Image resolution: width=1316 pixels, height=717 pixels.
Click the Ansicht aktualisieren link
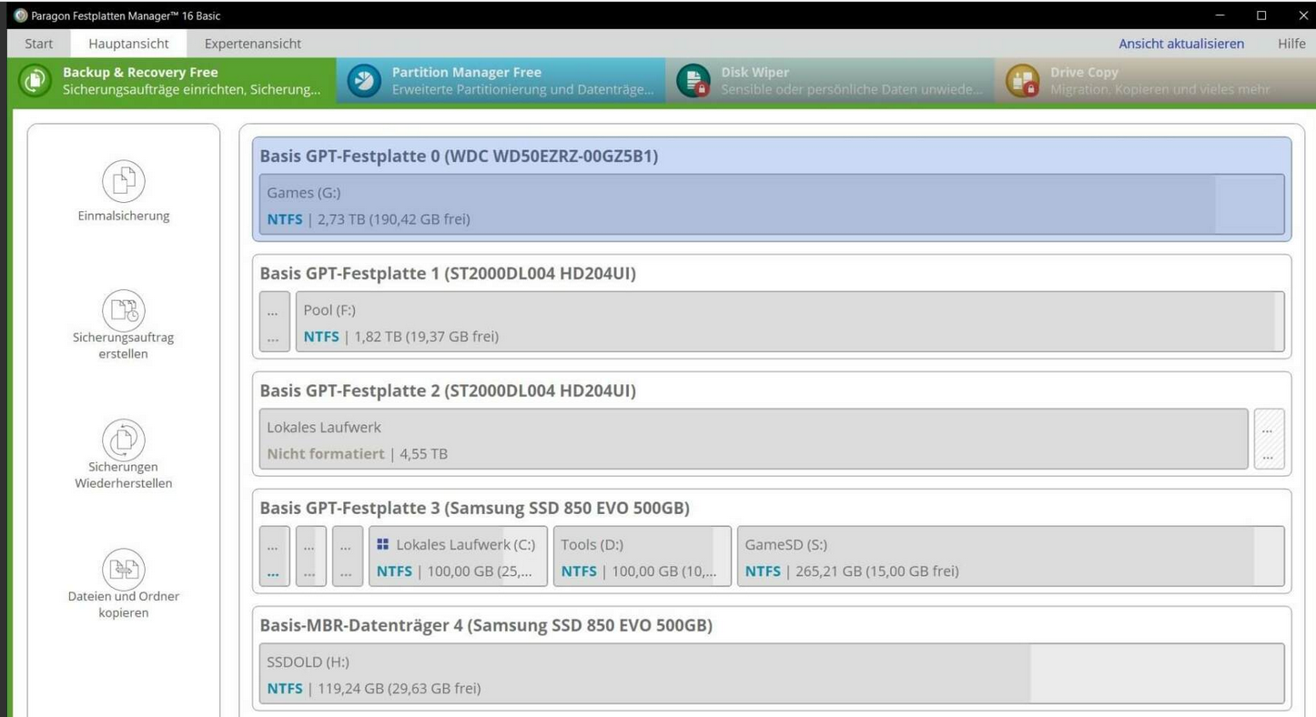[1181, 44]
